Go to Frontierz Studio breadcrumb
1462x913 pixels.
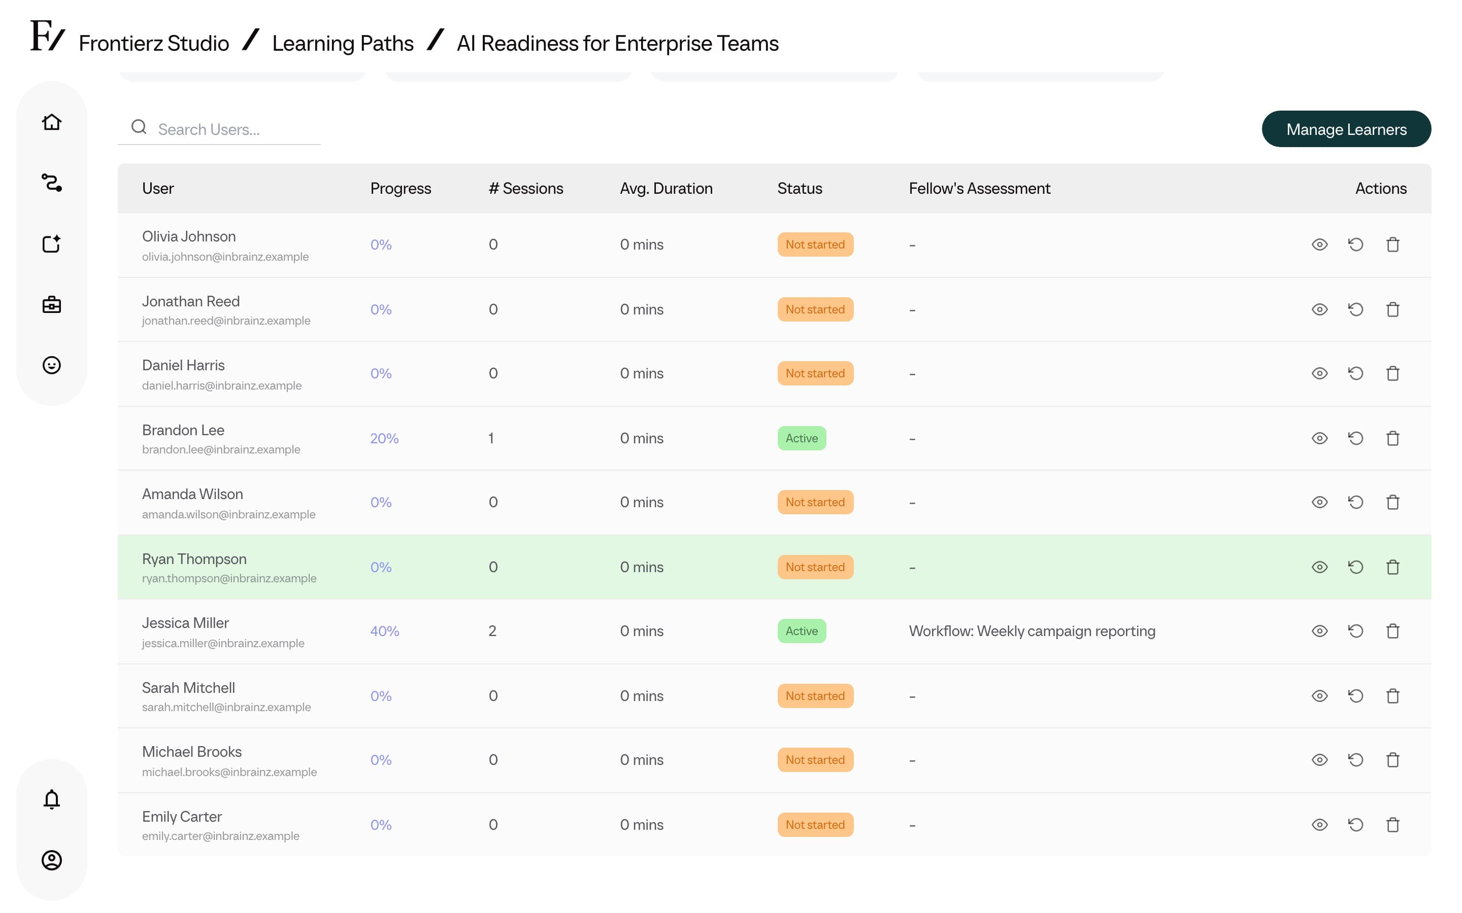point(153,44)
